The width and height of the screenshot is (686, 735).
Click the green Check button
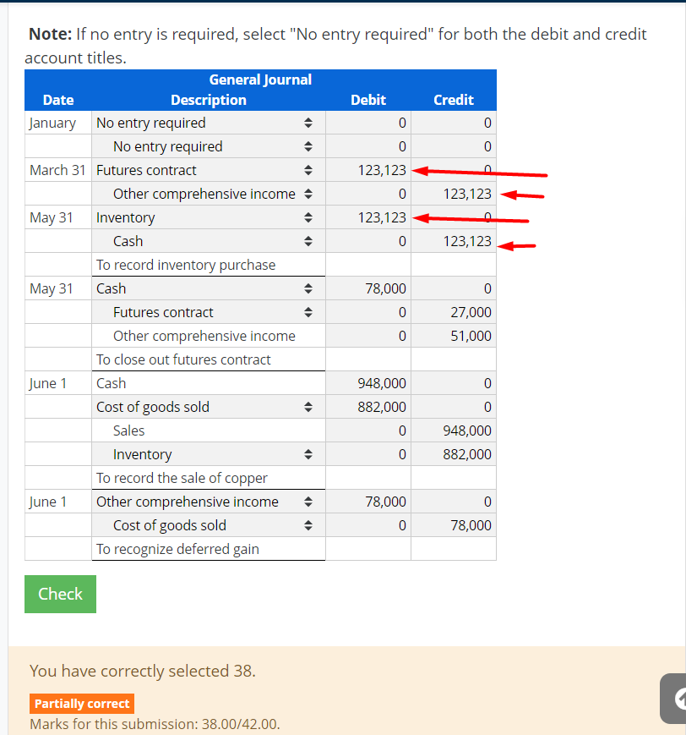coord(61,594)
